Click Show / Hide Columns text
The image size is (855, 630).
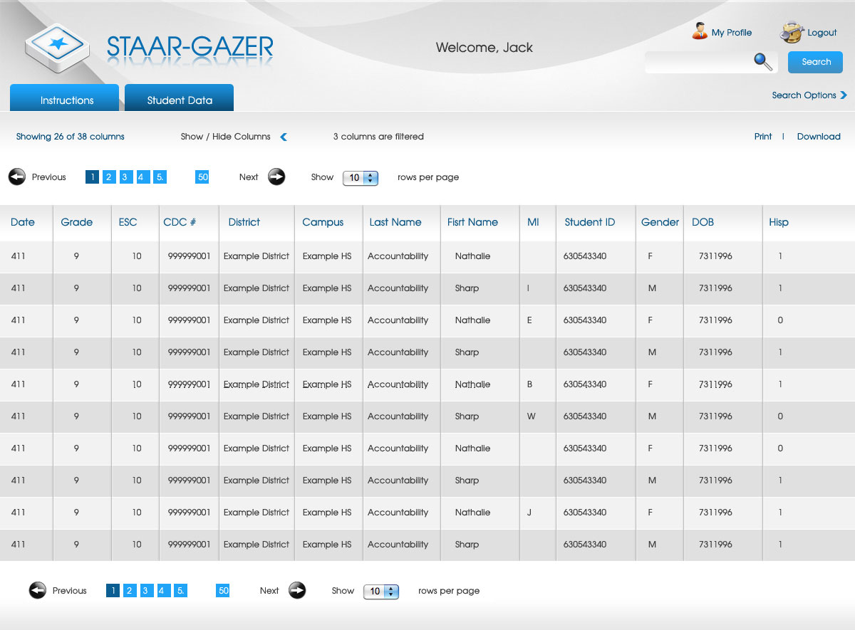226,137
